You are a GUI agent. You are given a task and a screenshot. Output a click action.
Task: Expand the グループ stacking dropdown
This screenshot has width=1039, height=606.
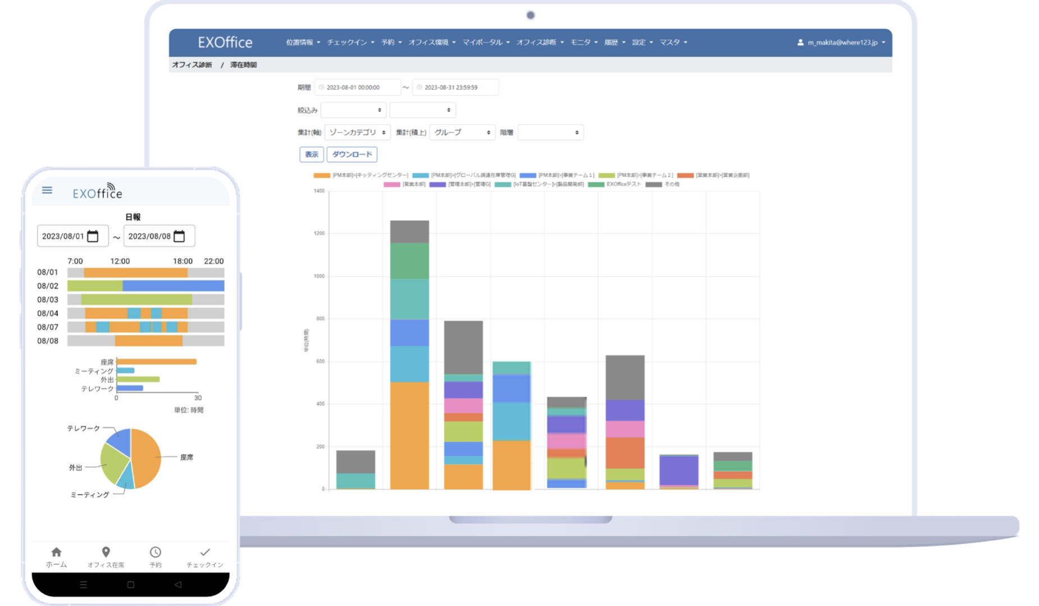tap(462, 132)
